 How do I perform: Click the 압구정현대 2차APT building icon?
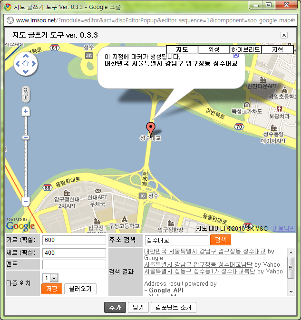67,193
